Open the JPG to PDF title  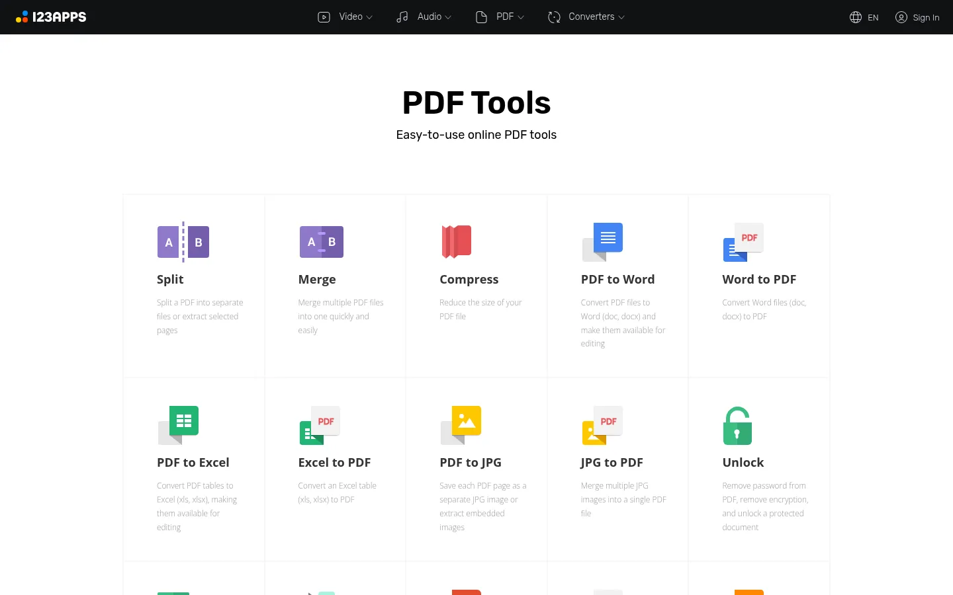click(612, 463)
